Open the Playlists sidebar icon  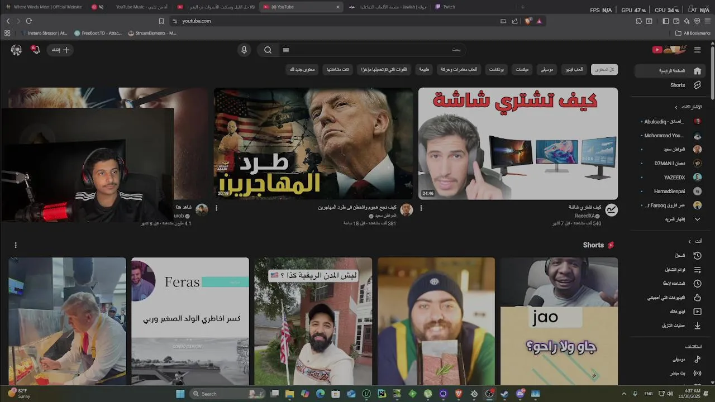click(x=697, y=270)
